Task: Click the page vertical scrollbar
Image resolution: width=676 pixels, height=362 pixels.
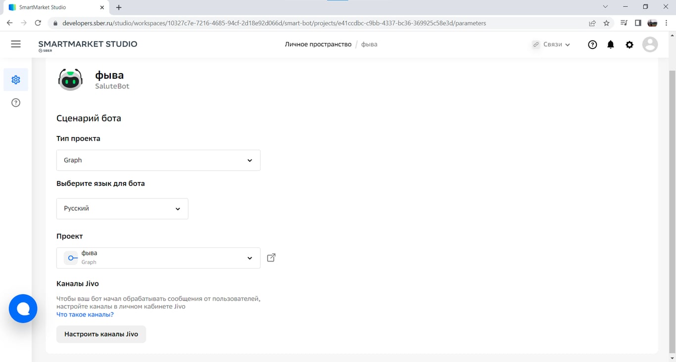Action: (672, 212)
